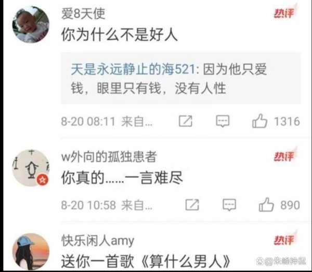This screenshot has height=272, width=312.
Task: Expand the quoted reply box about 只爱钱
Action: click(180, 78)
